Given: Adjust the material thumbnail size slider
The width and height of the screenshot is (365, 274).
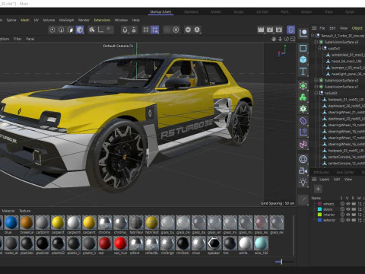Looking at the screenshot, I should (x=281, y=262).
